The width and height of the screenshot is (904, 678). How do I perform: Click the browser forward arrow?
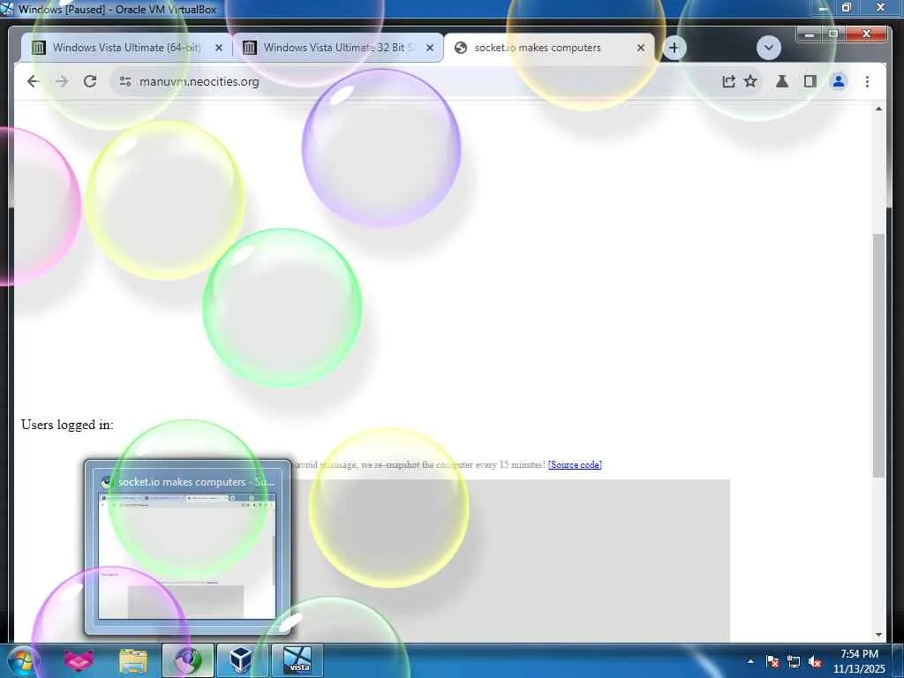click(62, 81)
